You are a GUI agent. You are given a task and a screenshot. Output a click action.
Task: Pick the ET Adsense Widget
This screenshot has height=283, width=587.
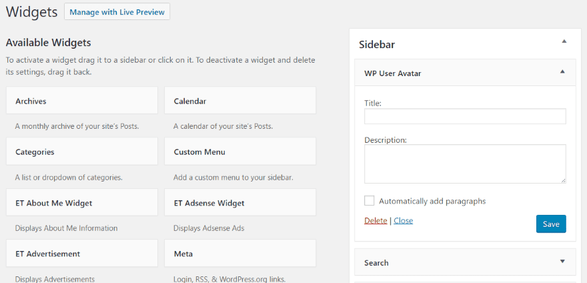coord(240,203)
